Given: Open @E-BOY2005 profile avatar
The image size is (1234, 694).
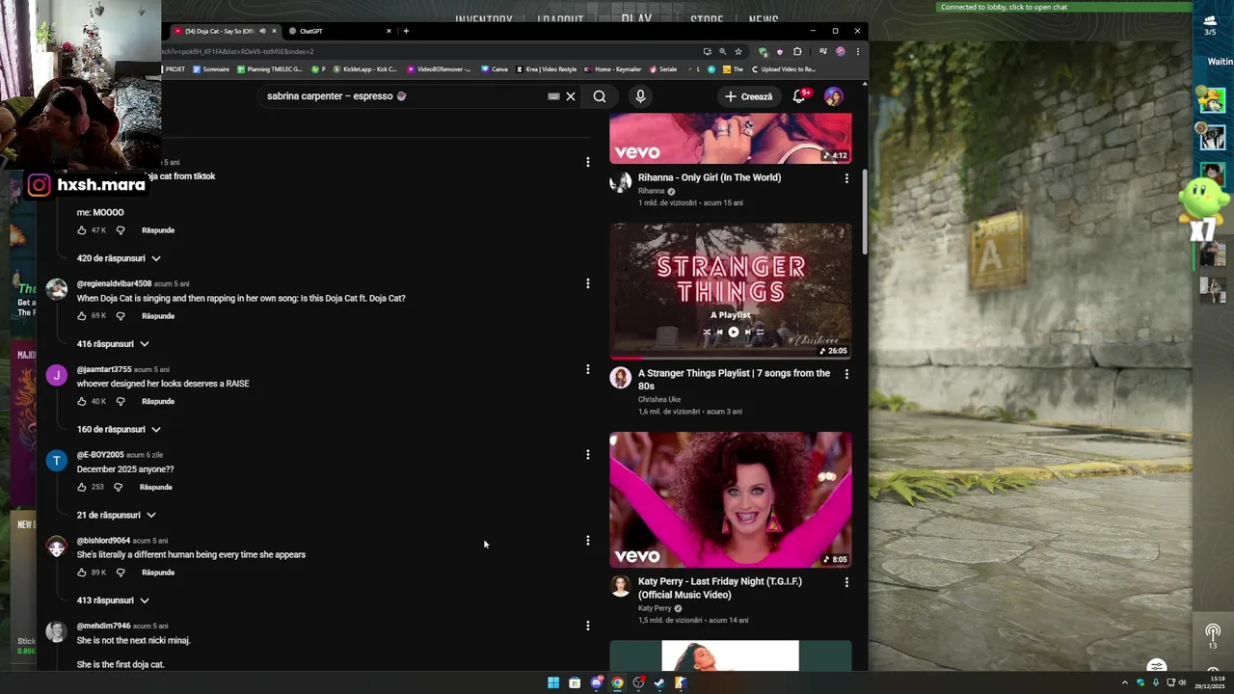Looking at the screenshot, I should click(57, 461).
